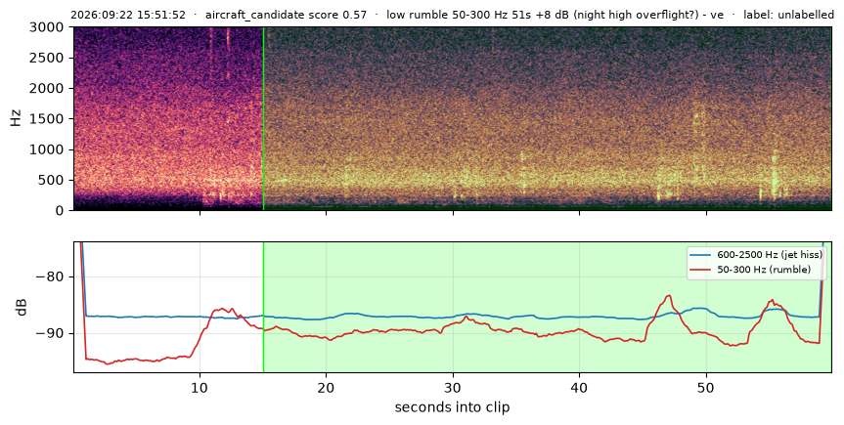Click dB axis tick label '−80'
The image size is (844, 425).
tap(50, 277)
